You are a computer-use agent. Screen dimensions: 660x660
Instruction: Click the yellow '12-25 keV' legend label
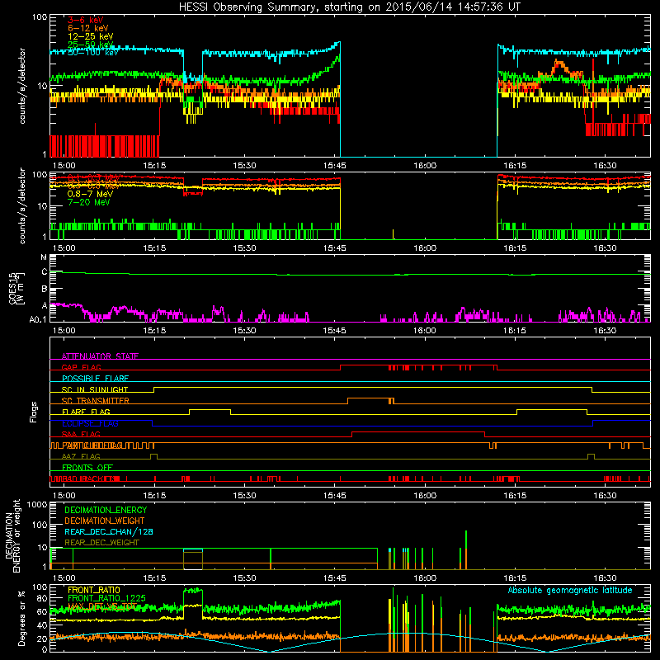point(91,36)
